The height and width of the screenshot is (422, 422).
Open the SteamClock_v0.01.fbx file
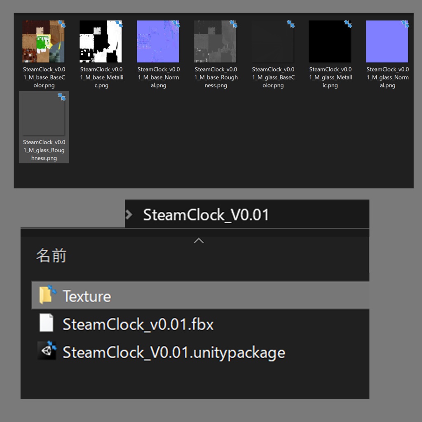point(137,324)
